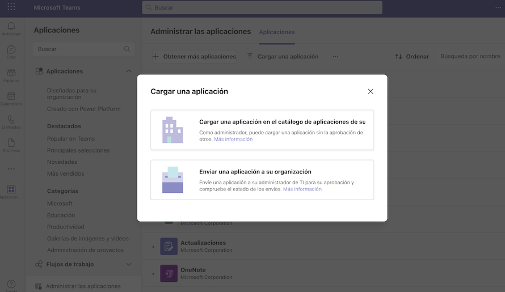Expand the Actualizaciones row arrow

(153, 247)
